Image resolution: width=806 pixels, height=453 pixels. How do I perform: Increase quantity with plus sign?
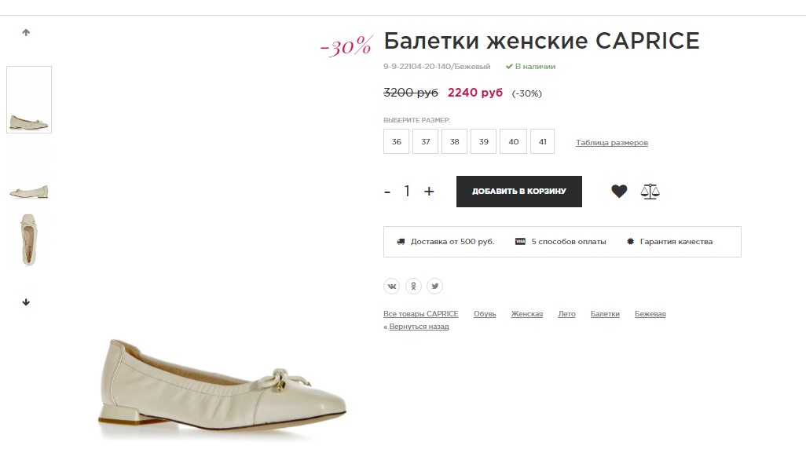pos(429,191)
